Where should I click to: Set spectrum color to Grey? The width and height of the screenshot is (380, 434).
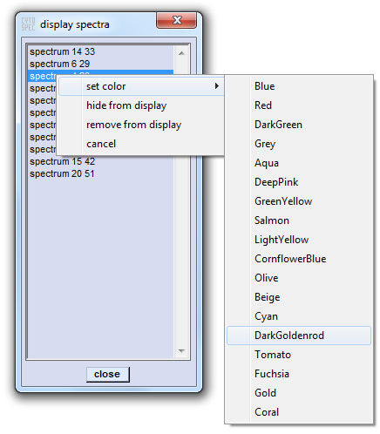(299, 144)
